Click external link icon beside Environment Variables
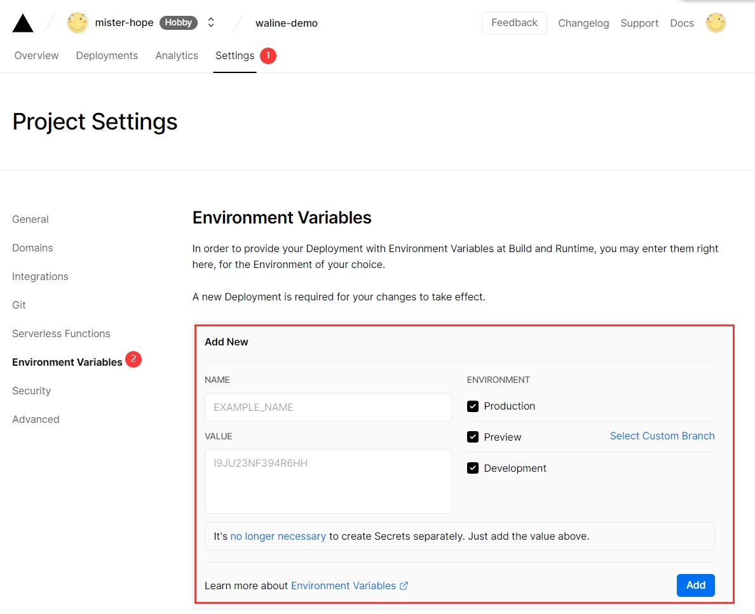Viewport: 755px width, 614px height. click(404, 586)
